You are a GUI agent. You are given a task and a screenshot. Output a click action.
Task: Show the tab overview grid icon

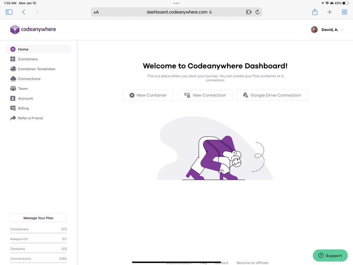click(x=345, y=12)
